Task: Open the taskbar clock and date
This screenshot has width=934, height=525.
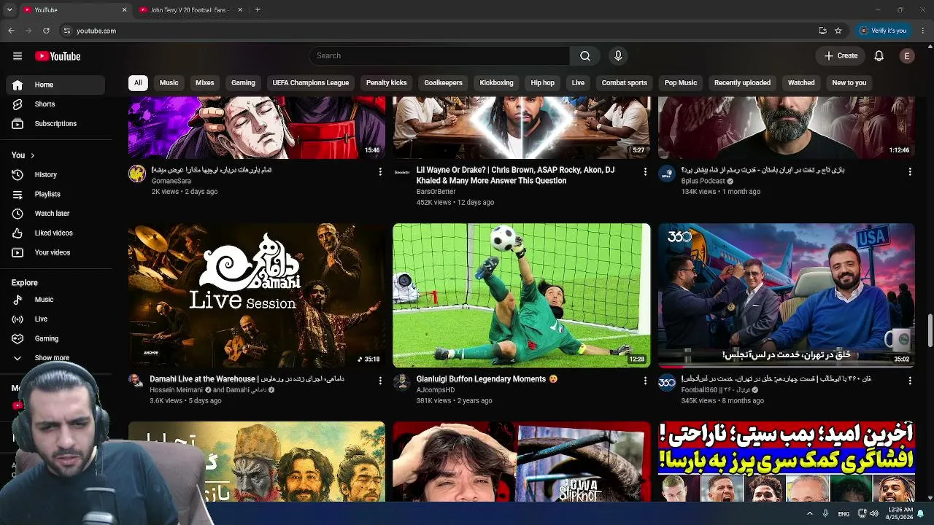Action: [899, 514]
